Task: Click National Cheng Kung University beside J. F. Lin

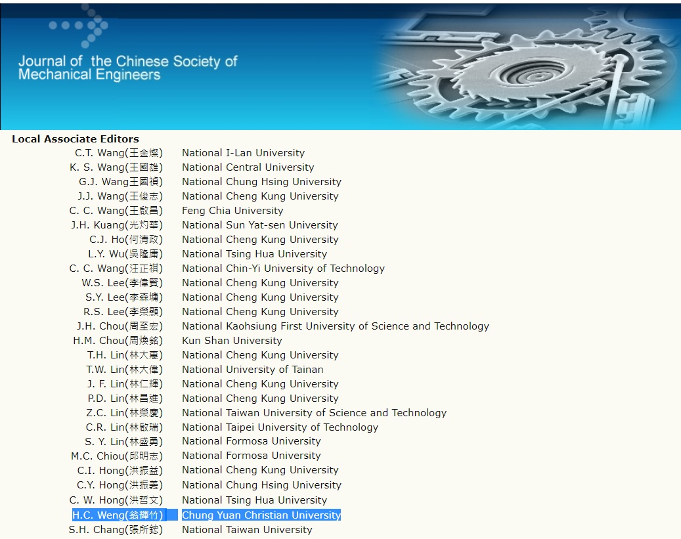Action: point(260,384)
